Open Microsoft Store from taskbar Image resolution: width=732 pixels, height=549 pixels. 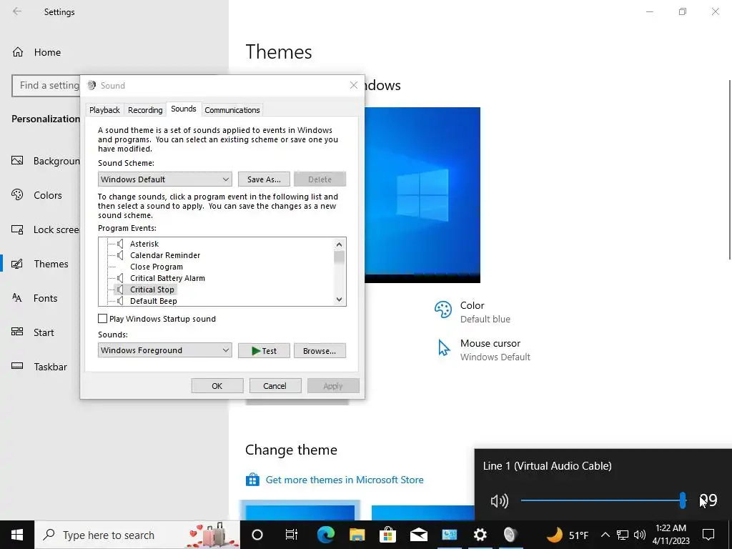387,535
